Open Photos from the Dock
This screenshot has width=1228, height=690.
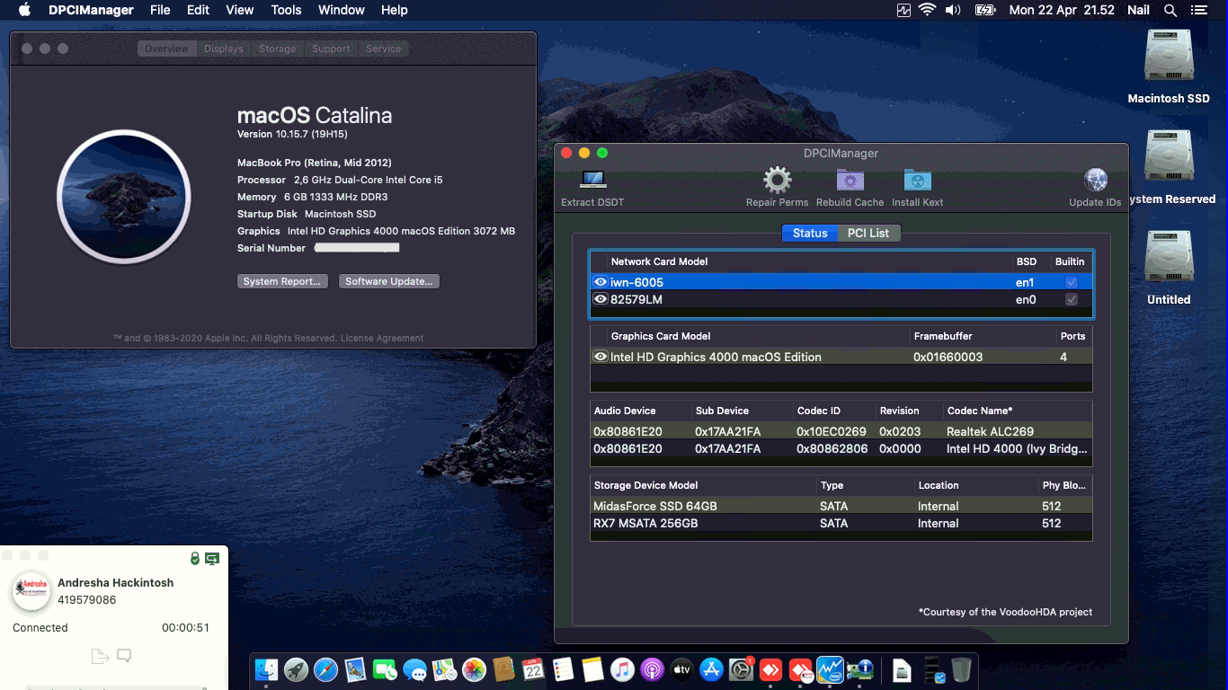point(474,669)
